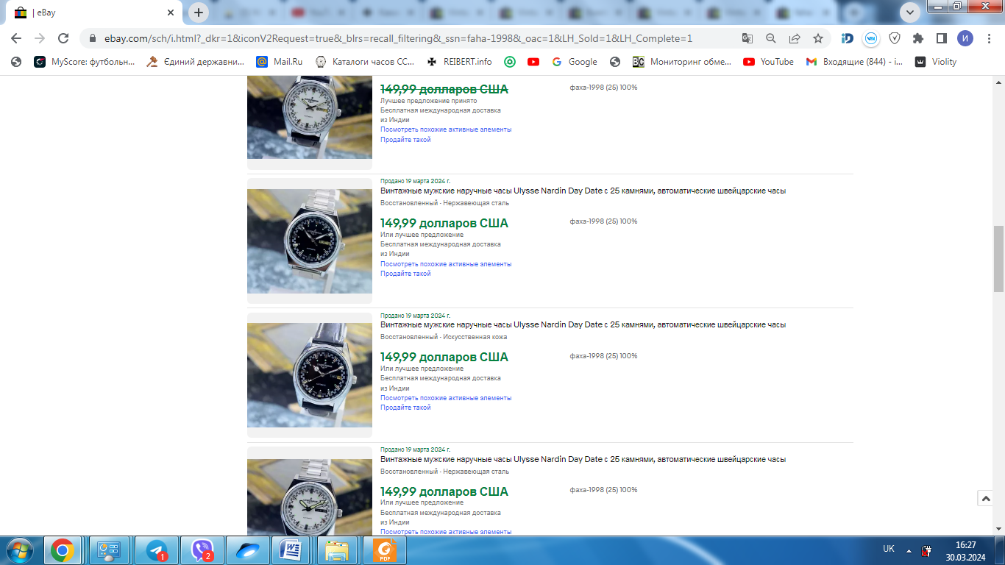Go back to the previous page
The height and width of the screenshot is (565, 1005).
pyautogui.click(x=16, y=38)
